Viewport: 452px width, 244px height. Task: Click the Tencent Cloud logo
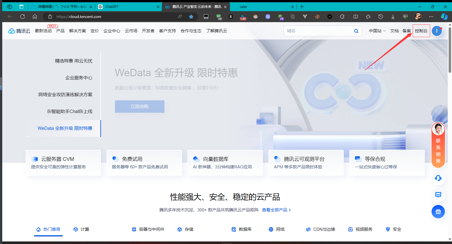[19, 31]
